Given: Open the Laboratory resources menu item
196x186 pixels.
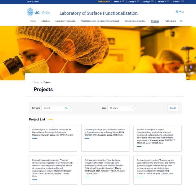Looking at the screenshot, I should pos(65,21).
